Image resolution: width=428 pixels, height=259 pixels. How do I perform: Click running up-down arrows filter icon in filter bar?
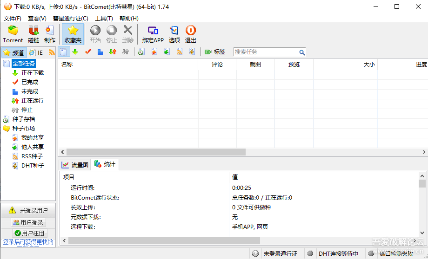click(113, 52)
